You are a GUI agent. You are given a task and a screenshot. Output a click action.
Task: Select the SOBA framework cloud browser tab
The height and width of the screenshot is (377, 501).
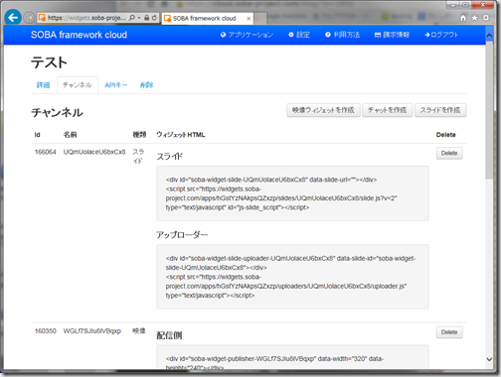(208, 19)
